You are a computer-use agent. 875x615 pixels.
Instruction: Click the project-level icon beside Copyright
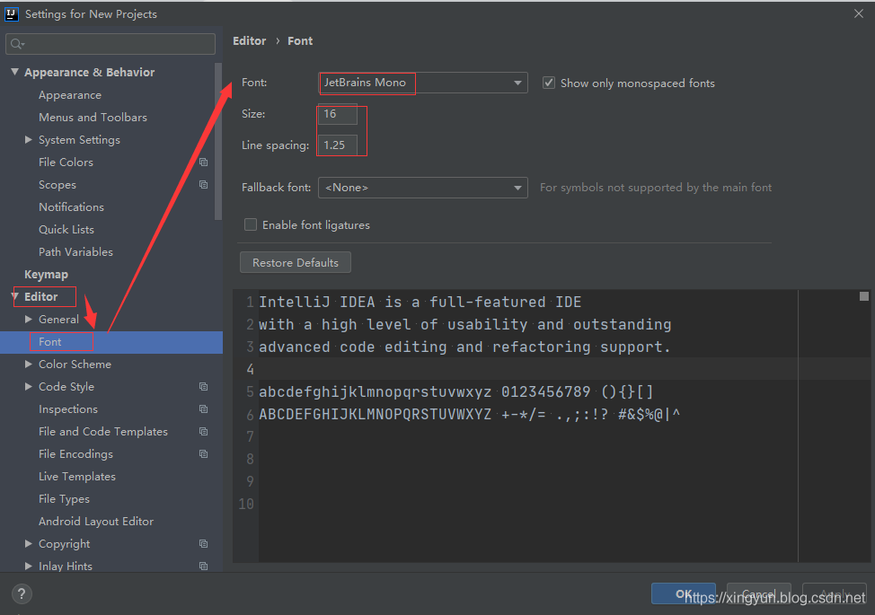coord(203,544)
